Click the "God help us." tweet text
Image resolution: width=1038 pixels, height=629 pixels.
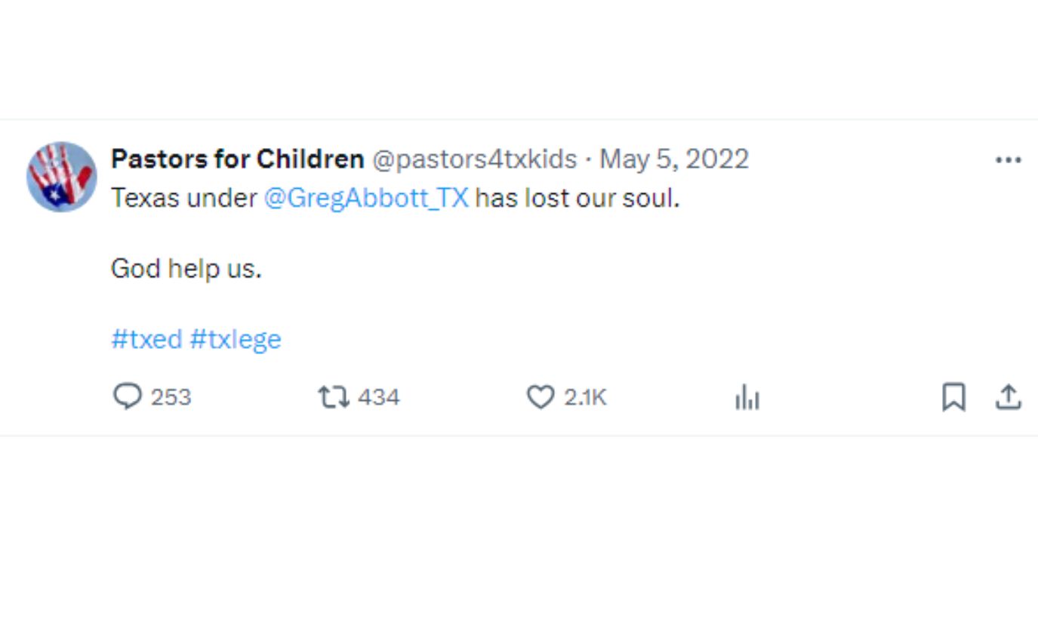[x=186, y=269]
